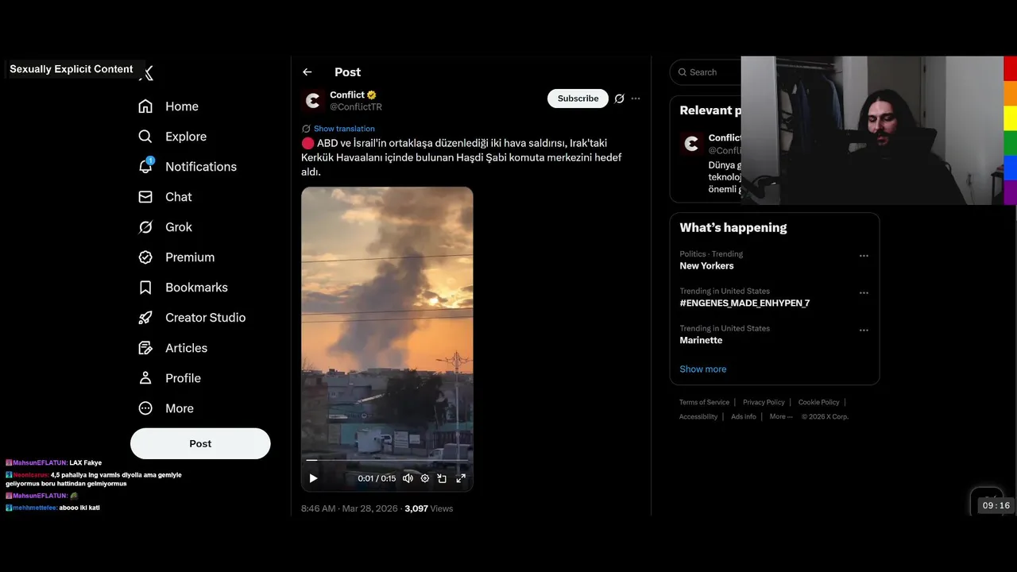Click the Premium badge icon
The height and width of the screenshot is (572, 1017).
(145, 257)
